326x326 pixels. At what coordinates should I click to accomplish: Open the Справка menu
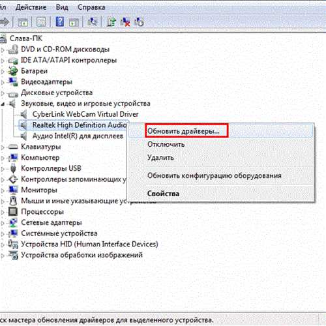pos(91,7)
